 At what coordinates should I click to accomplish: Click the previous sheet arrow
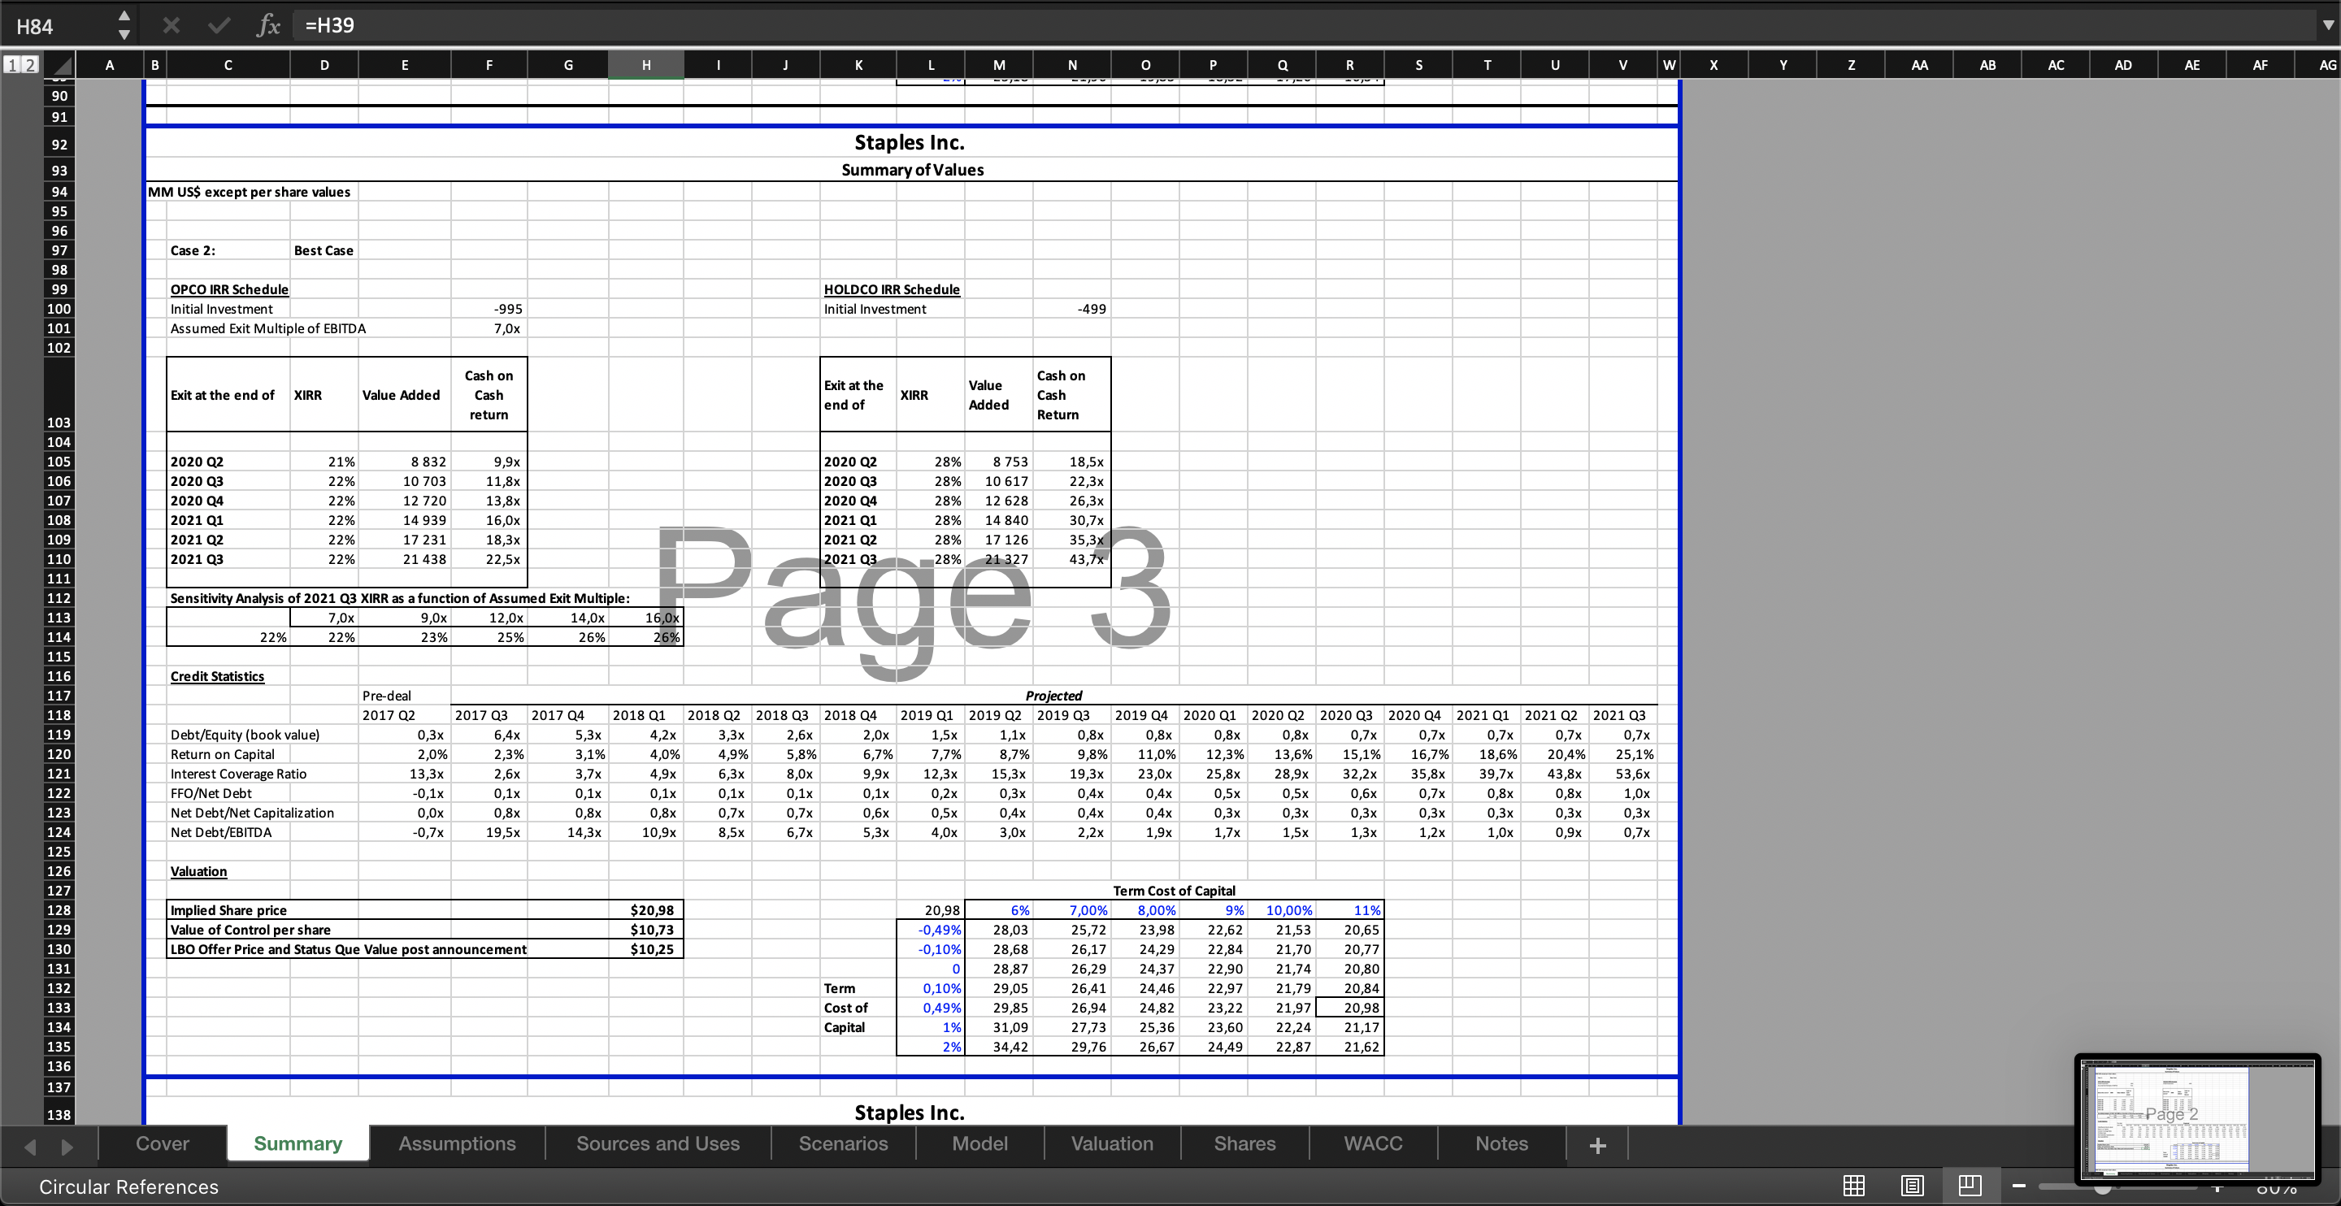pos(30,1146)
